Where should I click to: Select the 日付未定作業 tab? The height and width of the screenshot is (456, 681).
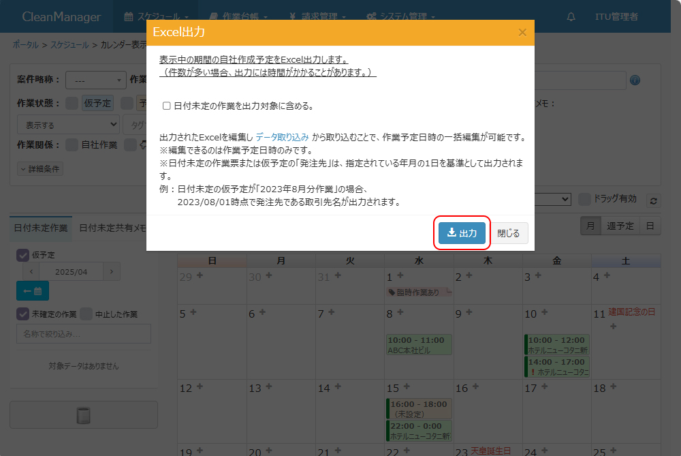point(40,228)
